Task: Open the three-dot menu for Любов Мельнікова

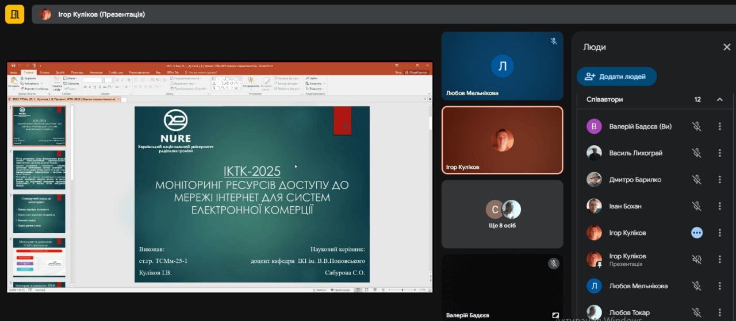Action: [719, 286]
